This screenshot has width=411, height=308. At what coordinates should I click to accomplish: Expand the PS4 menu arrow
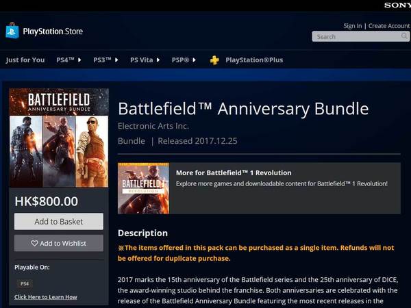click(79, 60)
